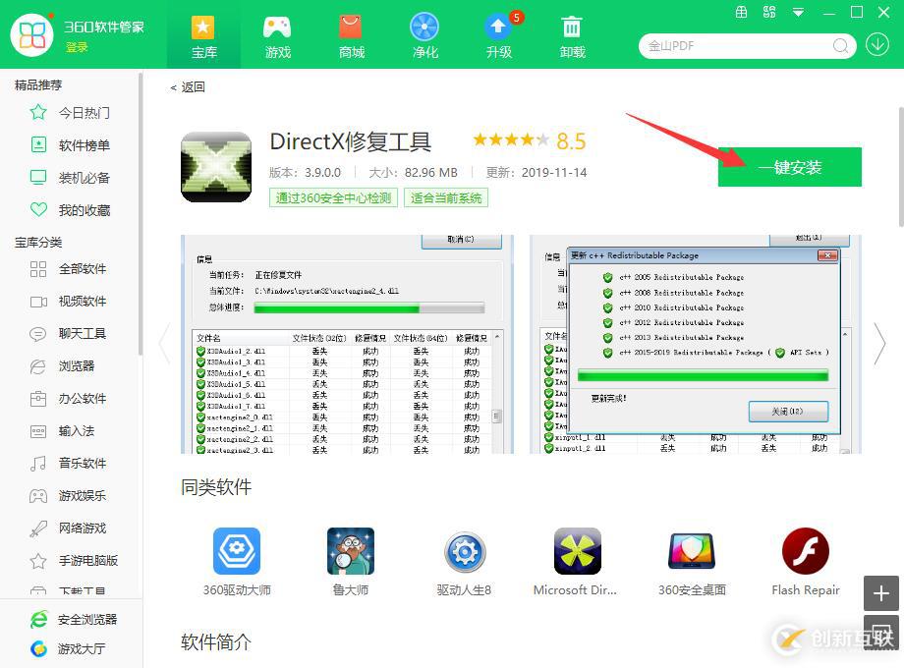
Task: Click the 登录 login link
Action: click(x=77, y=47)
